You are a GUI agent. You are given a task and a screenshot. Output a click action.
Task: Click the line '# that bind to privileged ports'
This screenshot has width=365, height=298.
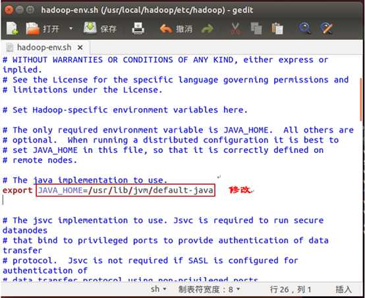point(165,240)
